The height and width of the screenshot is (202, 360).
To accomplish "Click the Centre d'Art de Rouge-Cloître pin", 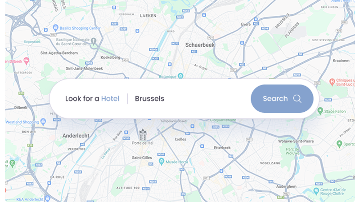I will [316, 190].
